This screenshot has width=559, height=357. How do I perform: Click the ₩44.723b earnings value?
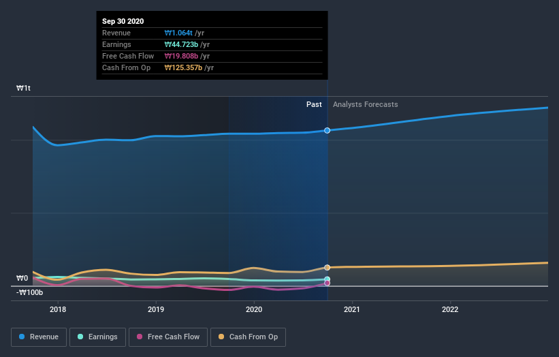(182, 44)
